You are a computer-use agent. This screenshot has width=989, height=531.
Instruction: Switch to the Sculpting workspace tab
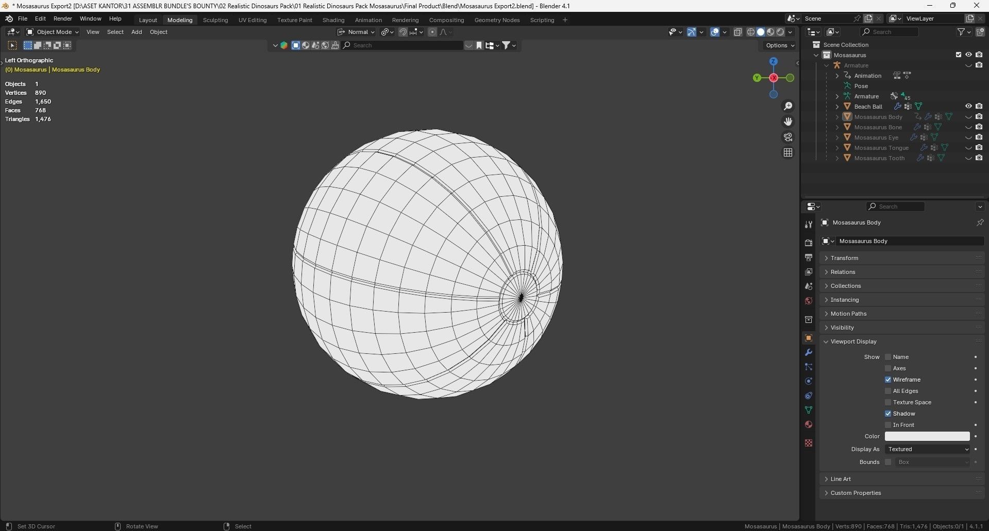(x=215, y=20)
